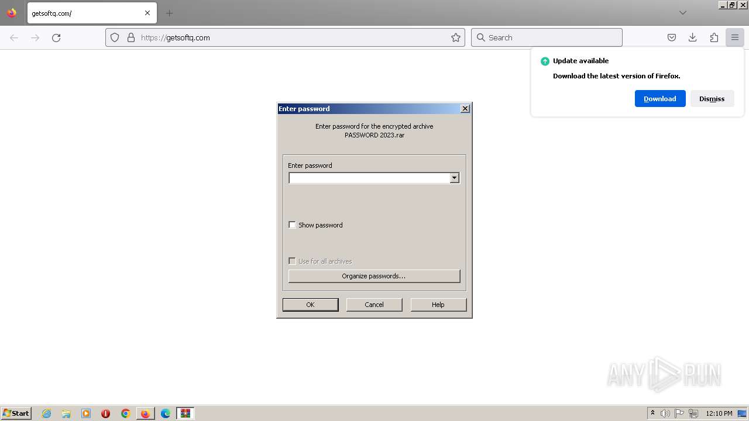The height and width of the screenshot is (421, 749).
Task: Expand the password history dropdown arrow
Action: click(455, 178)
